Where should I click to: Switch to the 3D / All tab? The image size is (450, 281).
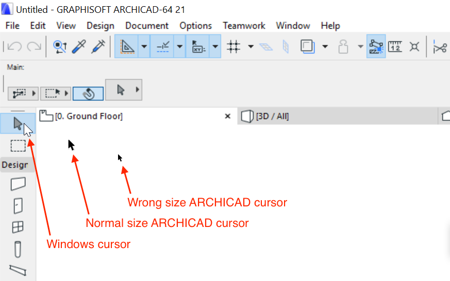pos(338,116)
